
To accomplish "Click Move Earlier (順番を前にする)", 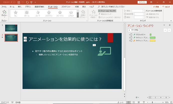I will click(x=152, y=14).
